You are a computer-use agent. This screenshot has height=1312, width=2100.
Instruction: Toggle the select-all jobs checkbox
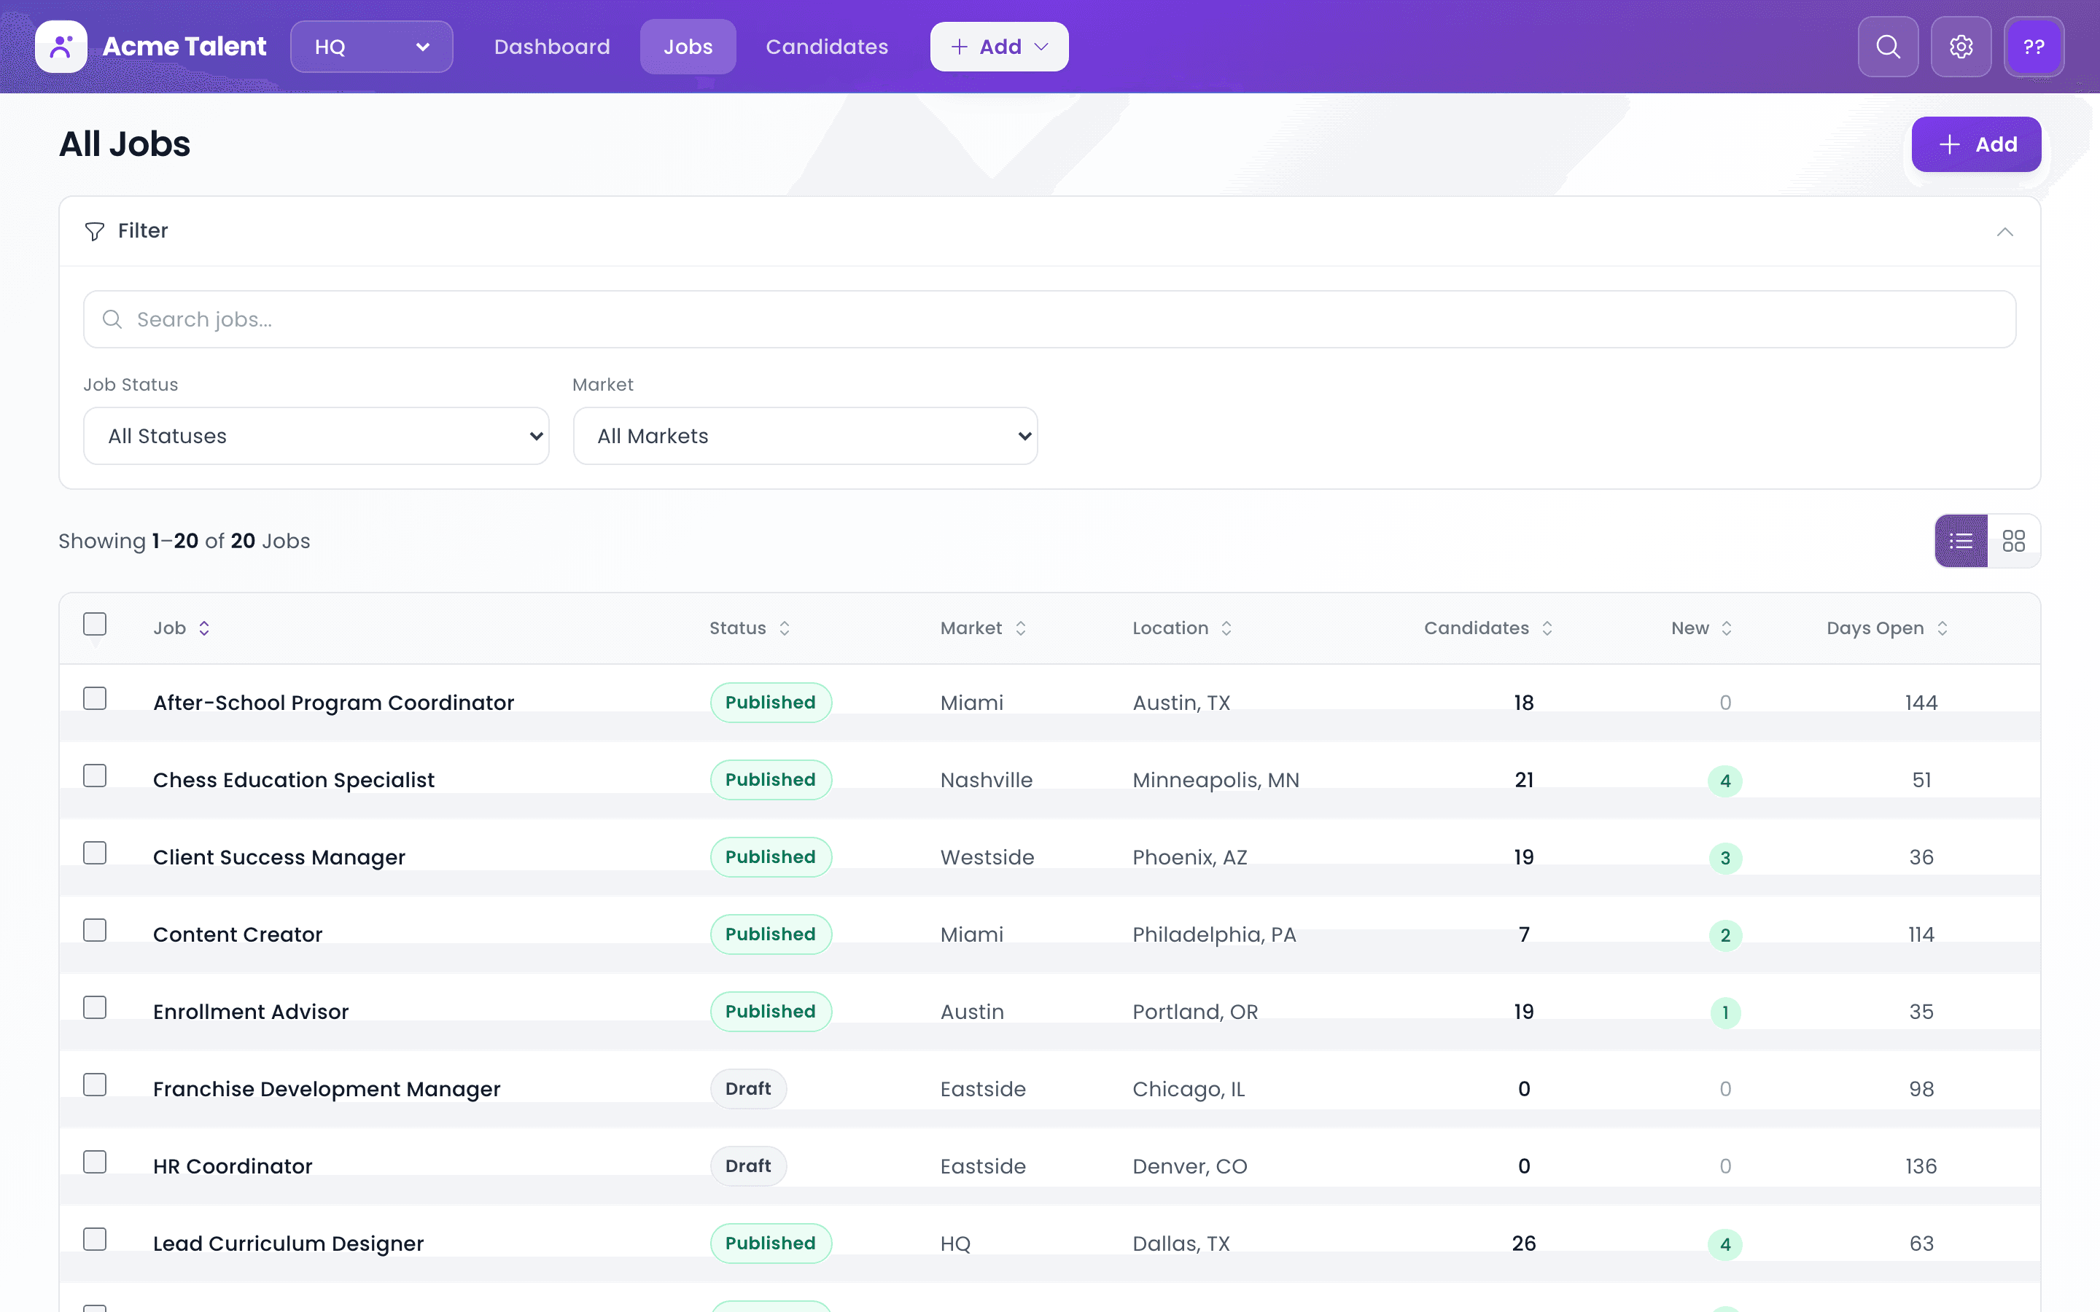click(95, 624)
